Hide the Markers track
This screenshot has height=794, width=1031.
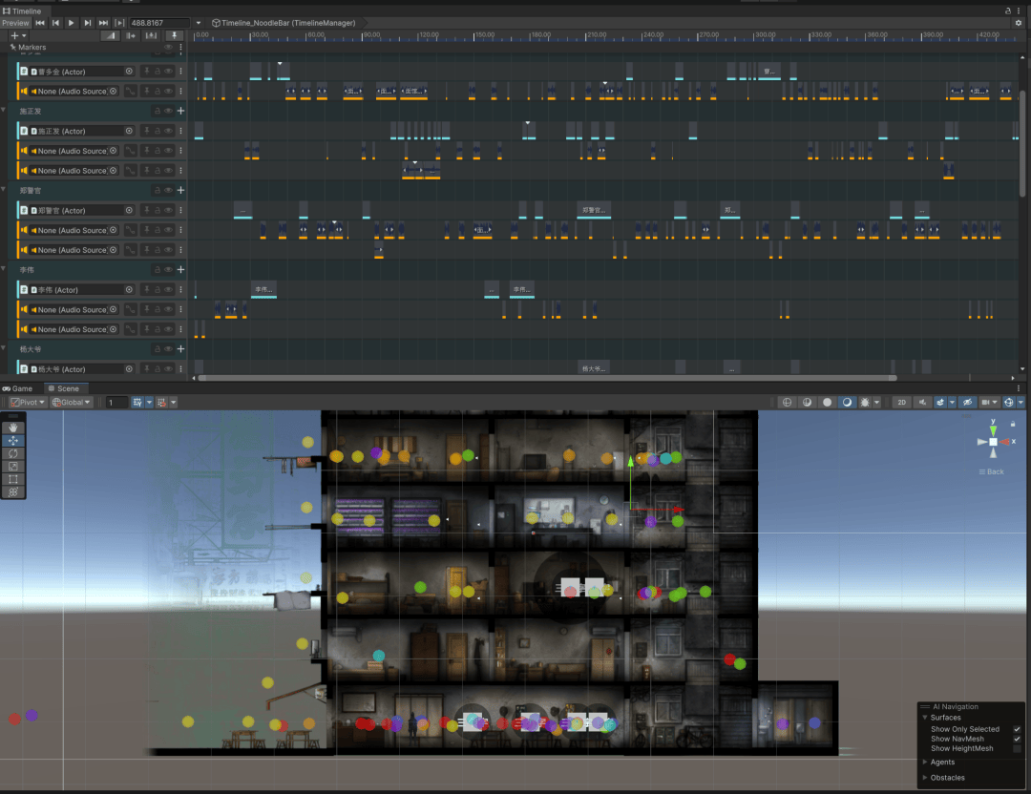169,48
